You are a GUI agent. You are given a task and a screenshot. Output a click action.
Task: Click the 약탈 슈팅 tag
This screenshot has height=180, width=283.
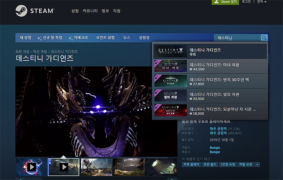[246, 164]
